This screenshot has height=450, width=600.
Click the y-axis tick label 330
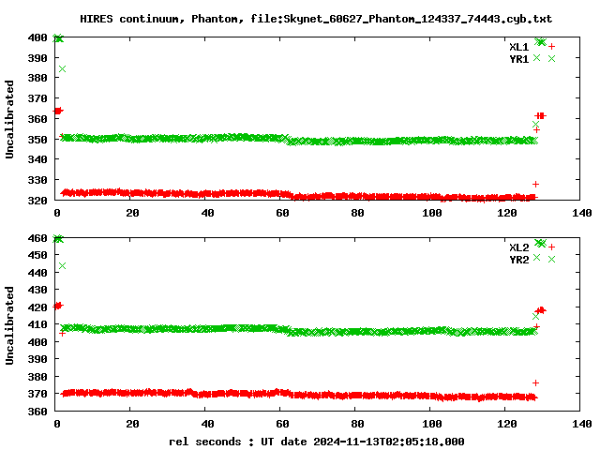(x=37, y=180)
